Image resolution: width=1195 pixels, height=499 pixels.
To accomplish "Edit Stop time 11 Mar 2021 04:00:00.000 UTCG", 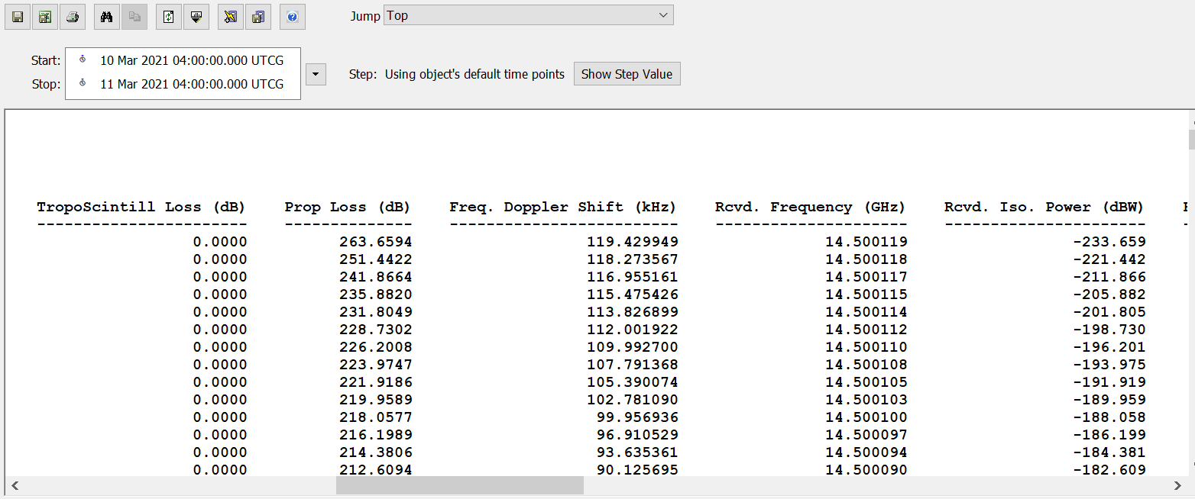I will coord(192,84).
